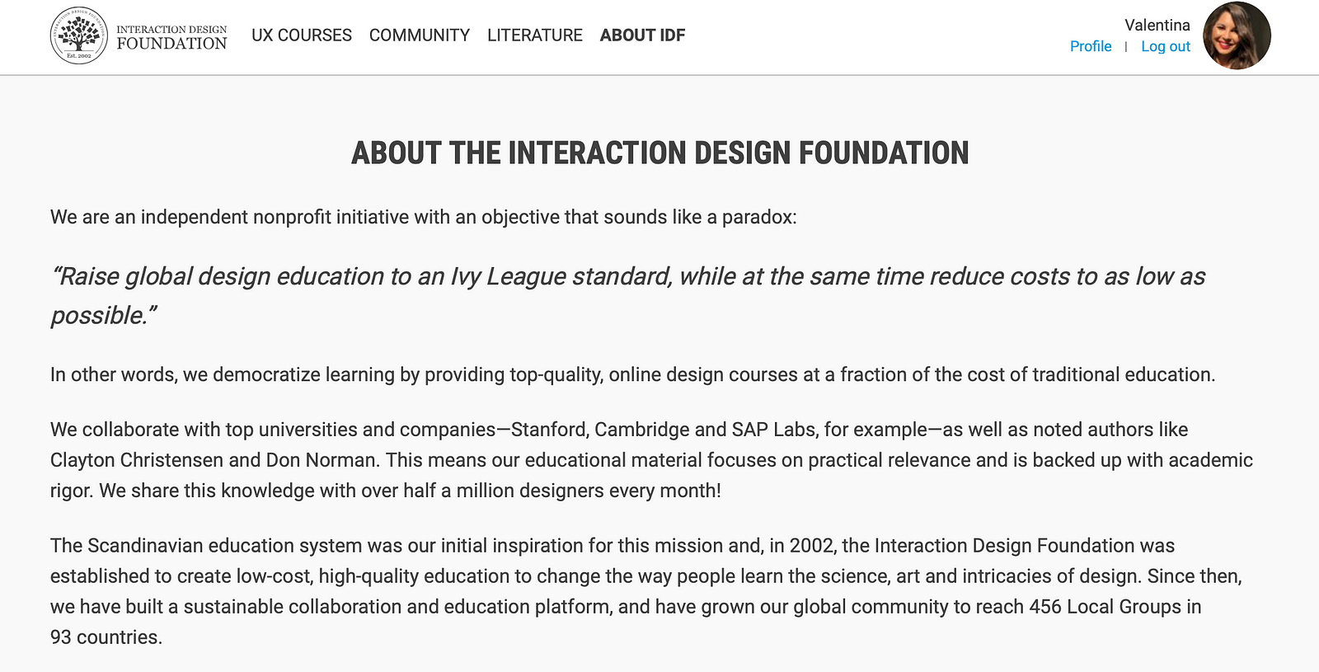The image size is (1319, 672).
Task: Click the "93 countries." text
Action: coord(106,637)
